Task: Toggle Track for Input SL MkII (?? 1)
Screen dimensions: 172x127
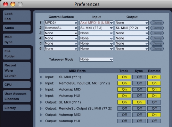Action: [x=124, y=77]
